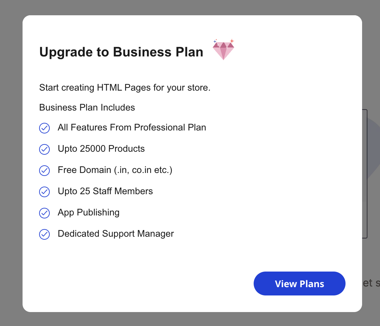The height and width of the screenshot is (326, 380).
Task: Click the checkmark beside Upto 25000 Products
Action: (44, 149)
